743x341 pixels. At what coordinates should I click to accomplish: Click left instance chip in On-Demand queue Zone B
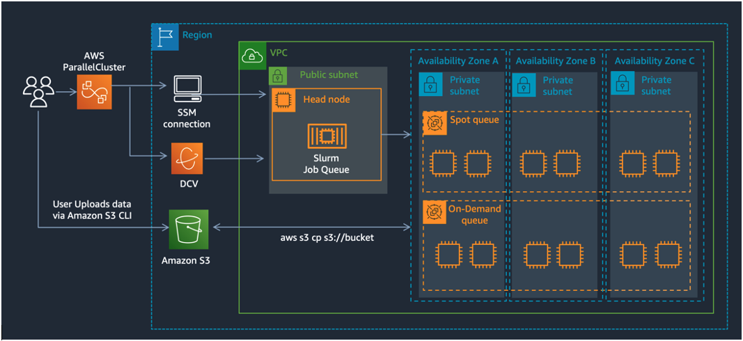536,253
